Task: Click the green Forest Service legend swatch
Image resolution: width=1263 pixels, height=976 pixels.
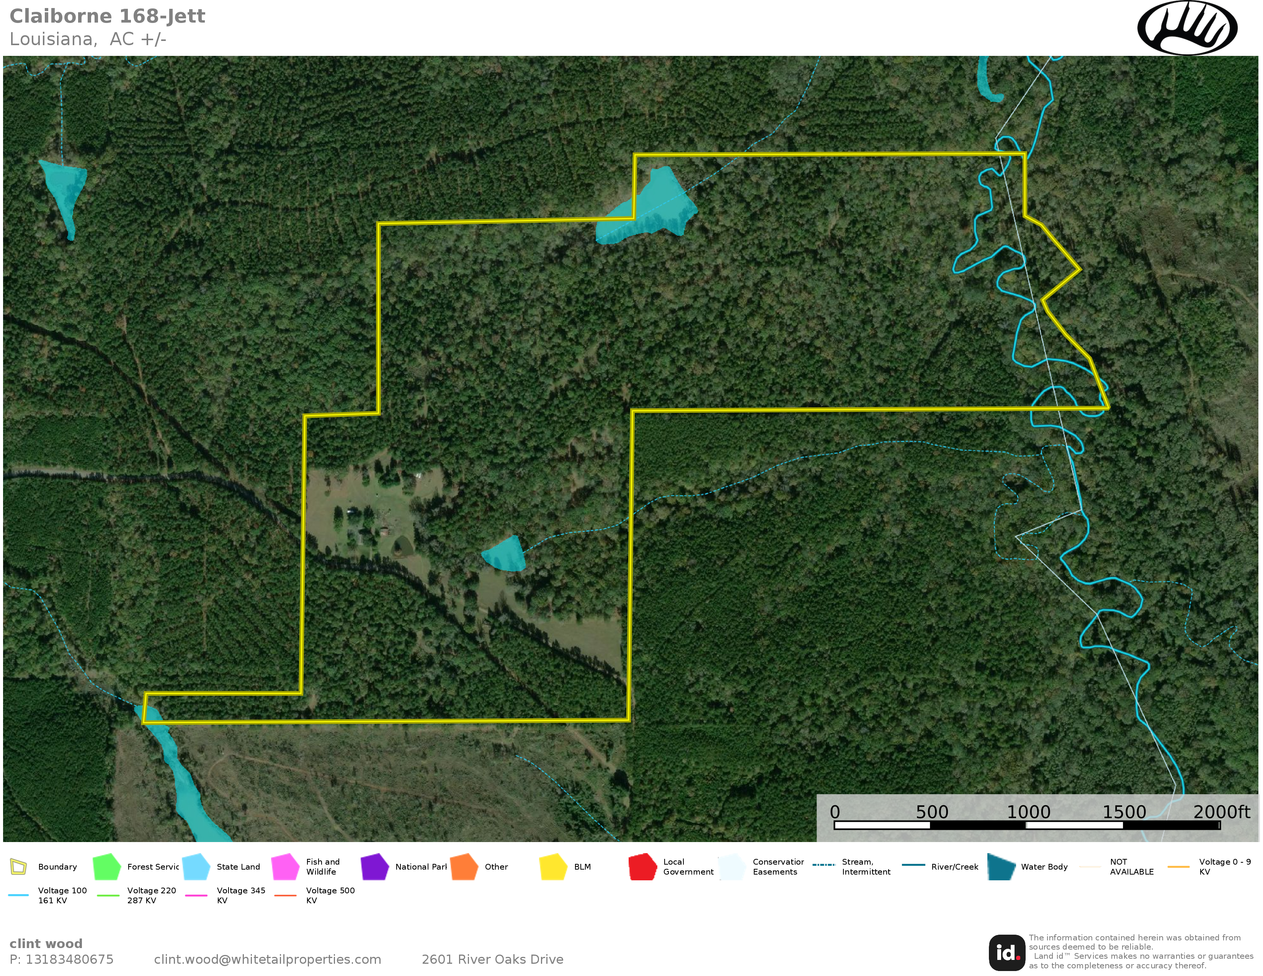Action: [106, 867]
